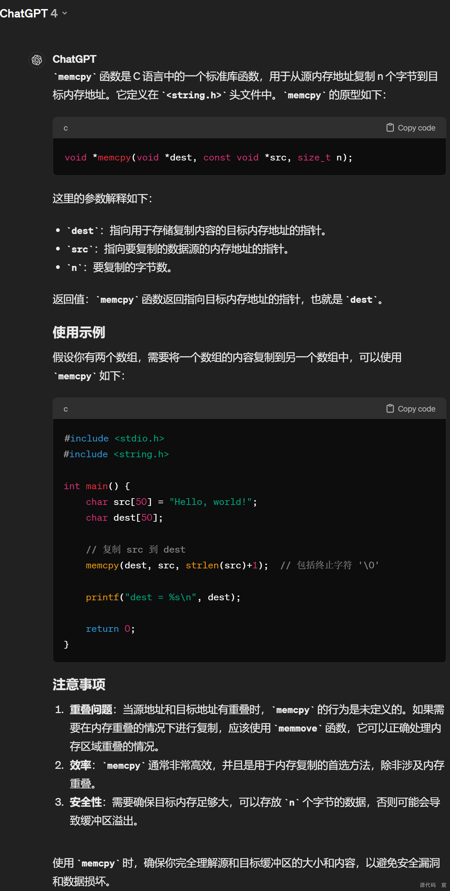450x891 pixels.
Task: Click the 源代码 label at bottom right
Action: 428,885
